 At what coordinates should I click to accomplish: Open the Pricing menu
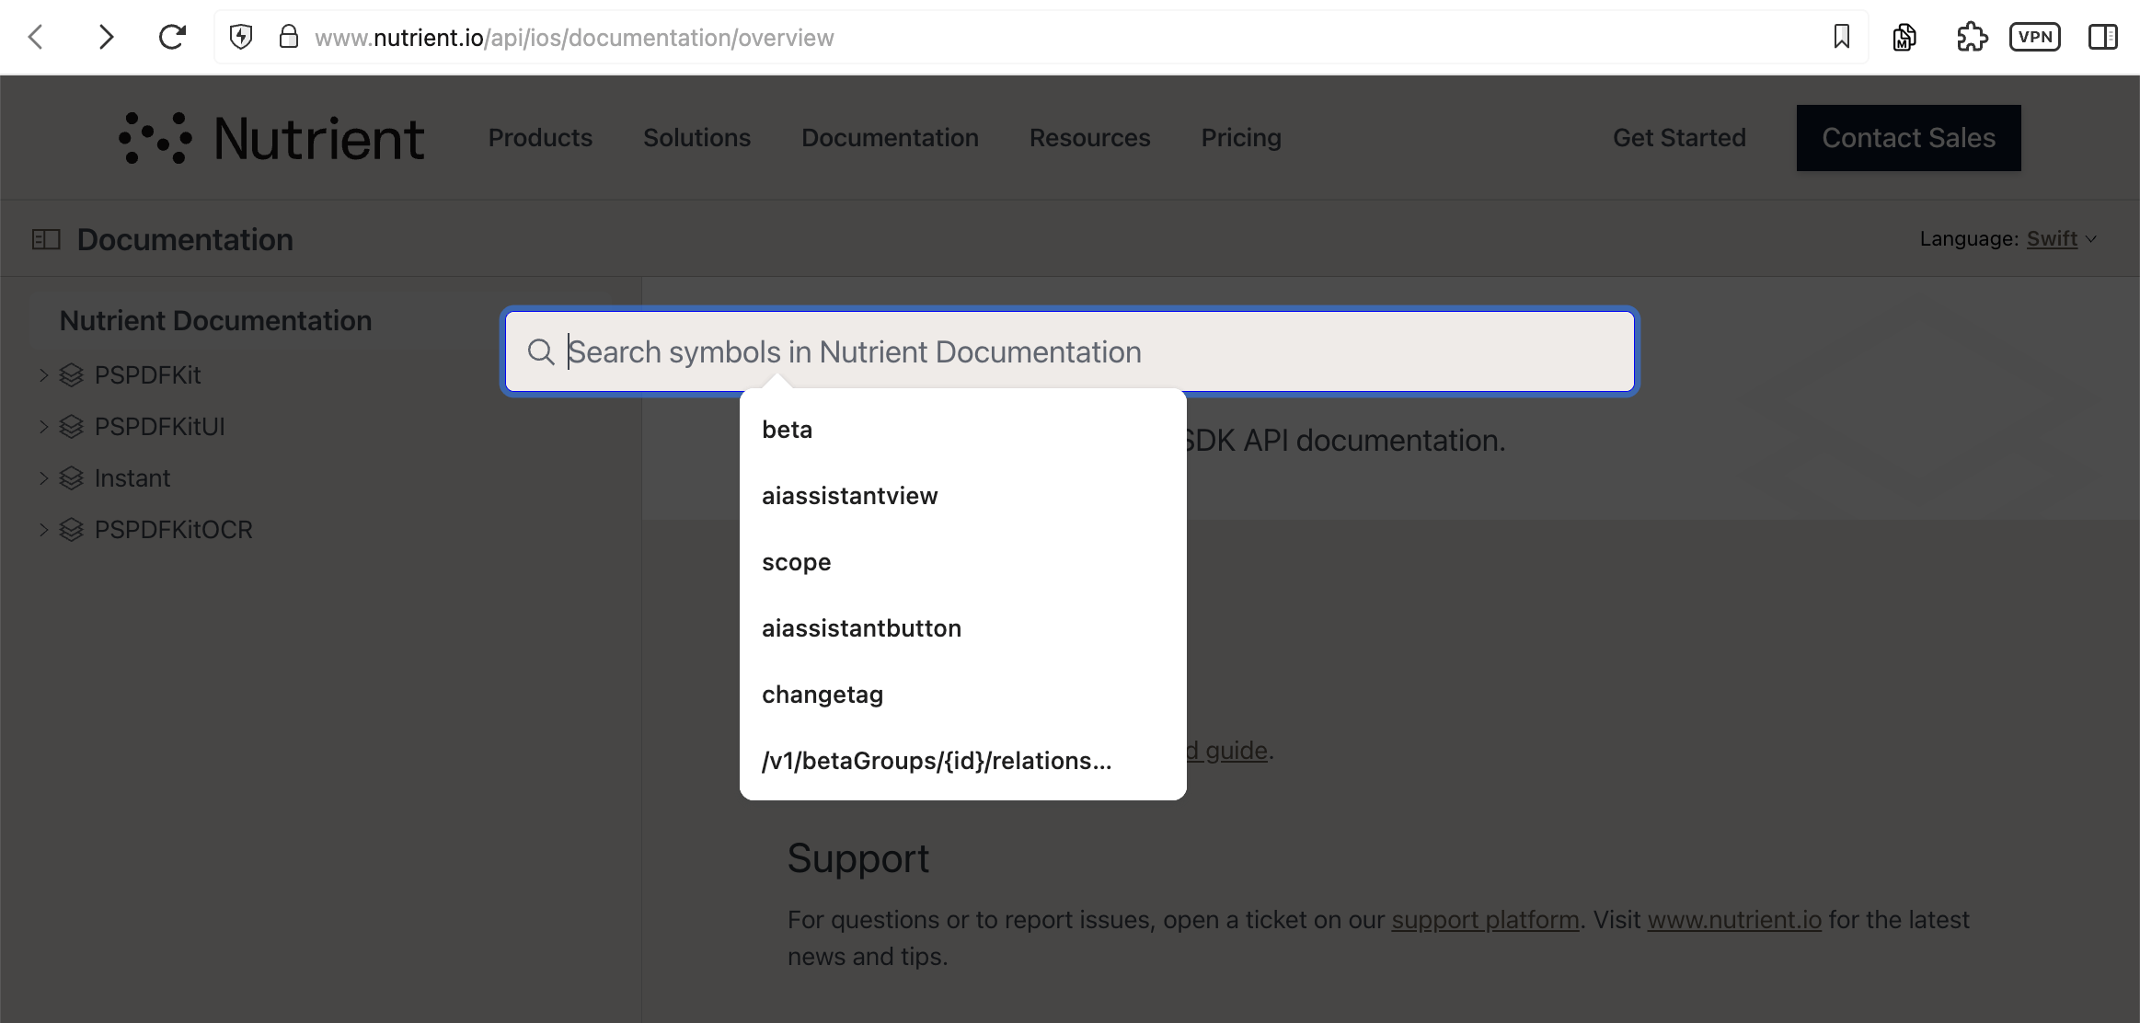pyautogui.click(x=1240, y=137)
